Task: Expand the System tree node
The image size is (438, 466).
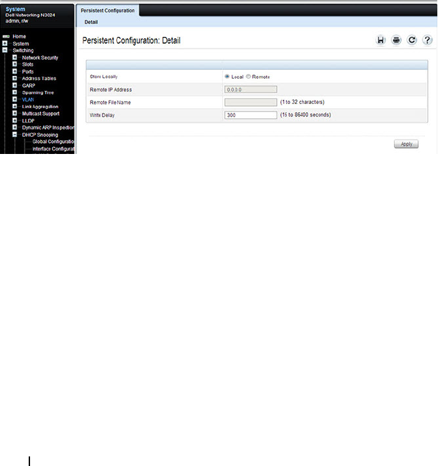Action: pyautogui.click(x=5, y=43)
